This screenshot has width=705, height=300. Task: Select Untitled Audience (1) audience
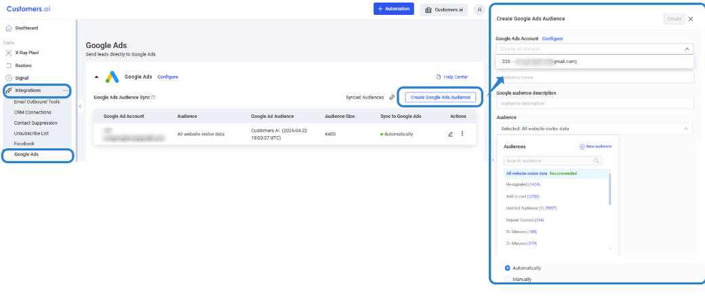tap(531, 208)
